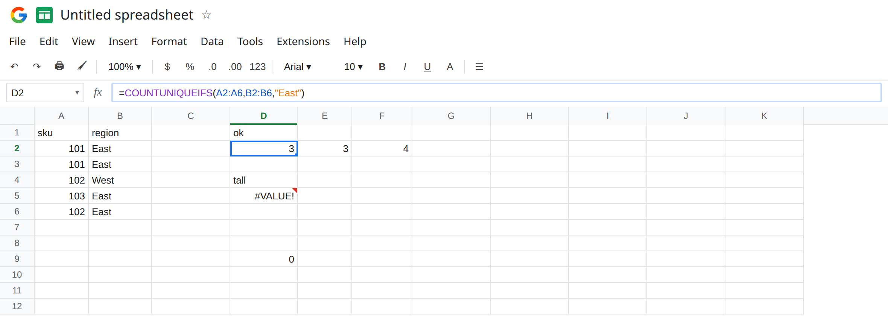This screenshot has width=888, height=319.
Task: Decrease decimal places (.0)
Action: coord(213,67)
